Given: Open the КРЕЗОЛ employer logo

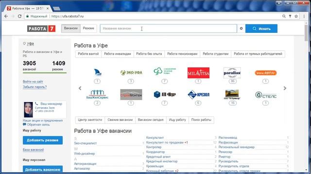Looking at the screenshot, I should coord(198,95).
